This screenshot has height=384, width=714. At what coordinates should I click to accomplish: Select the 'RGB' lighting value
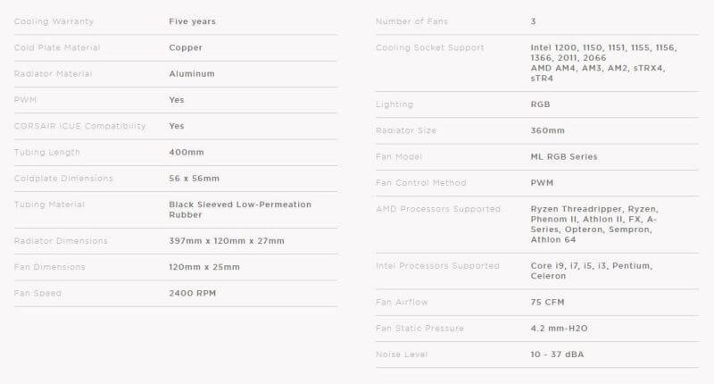click(541, 104)
